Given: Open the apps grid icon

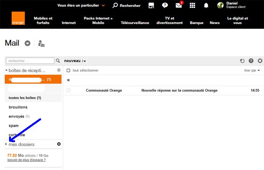Looking at the screenshot, I should click(192, 5).
